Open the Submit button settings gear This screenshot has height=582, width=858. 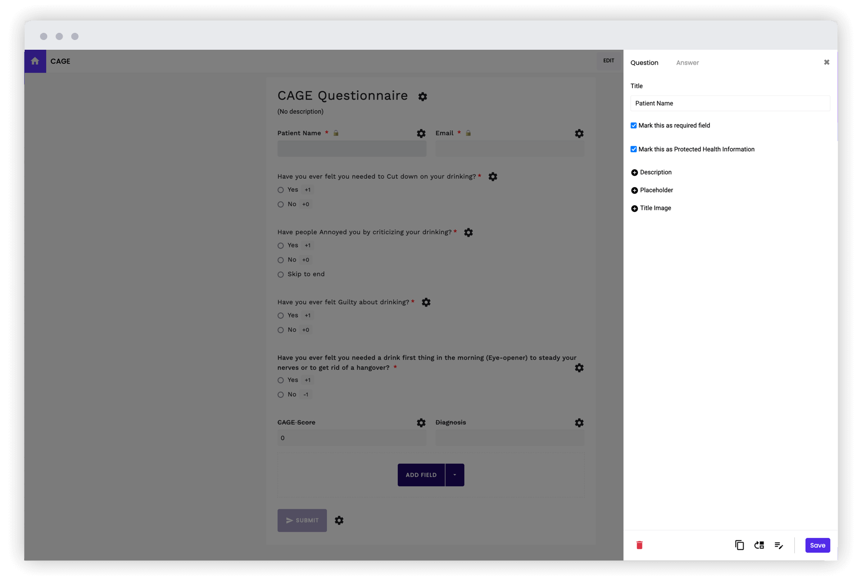pos(339,520)
